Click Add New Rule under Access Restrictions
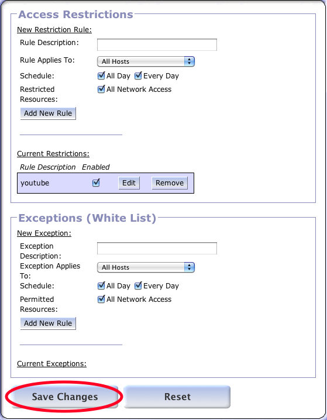Image resolution: width=327 pixels, height=420 pixels. [48, 113]
